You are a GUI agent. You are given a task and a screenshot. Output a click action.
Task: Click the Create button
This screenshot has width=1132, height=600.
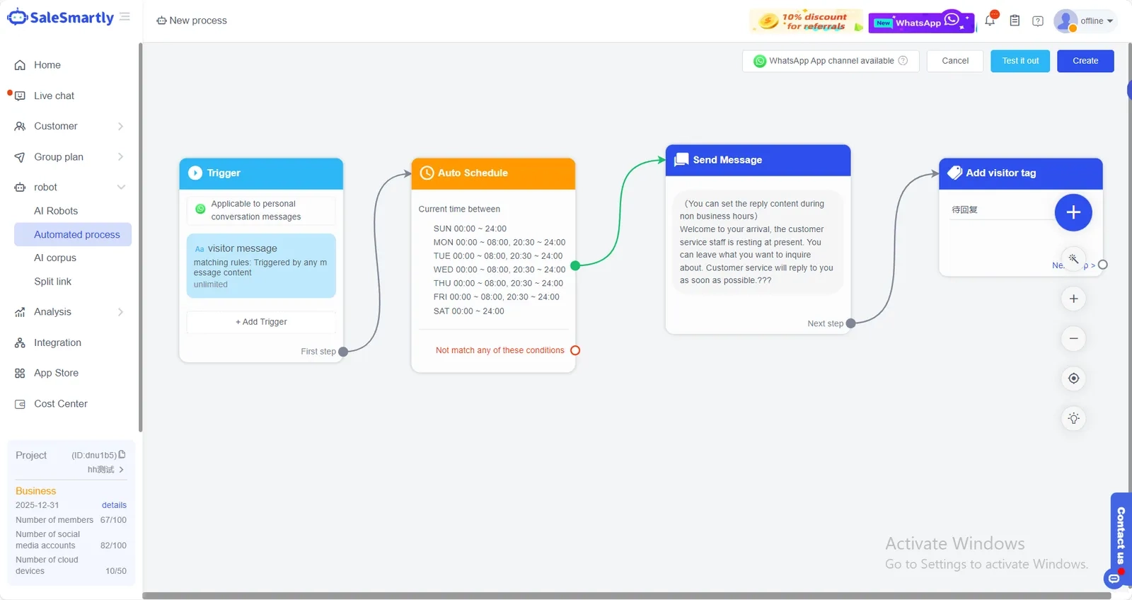click(1085, 61)
